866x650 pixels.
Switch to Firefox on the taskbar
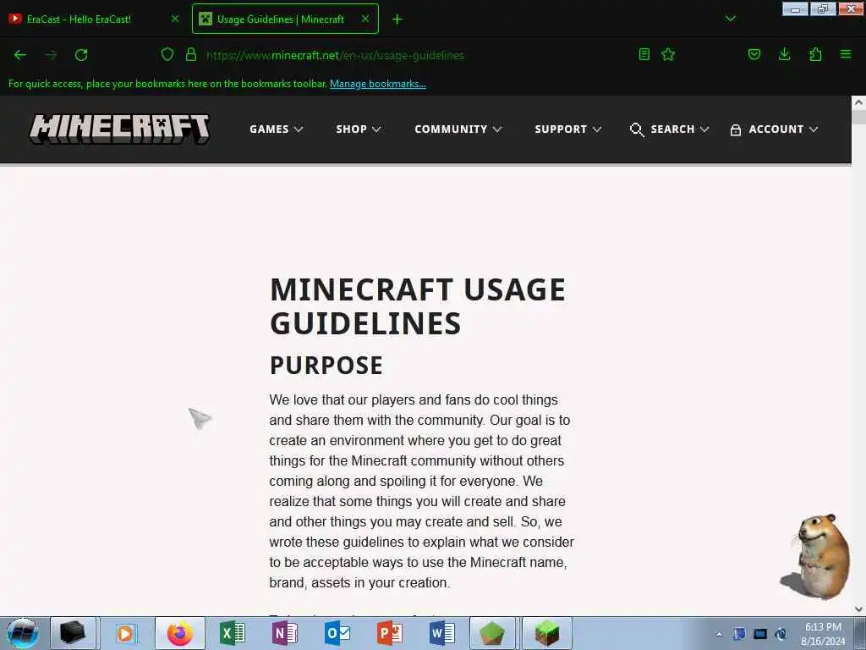tap(180, 633)
